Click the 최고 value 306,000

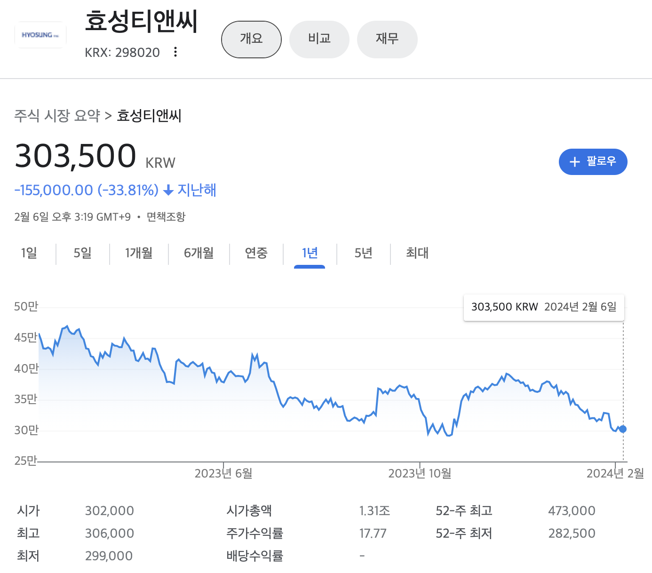[x=109, y=533]
